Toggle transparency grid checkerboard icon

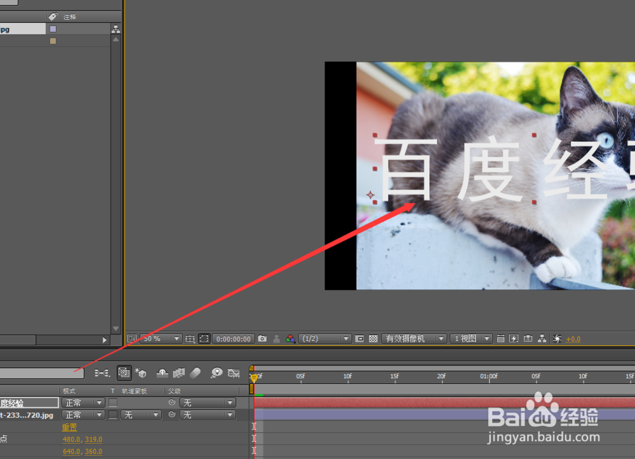[373, 339]
